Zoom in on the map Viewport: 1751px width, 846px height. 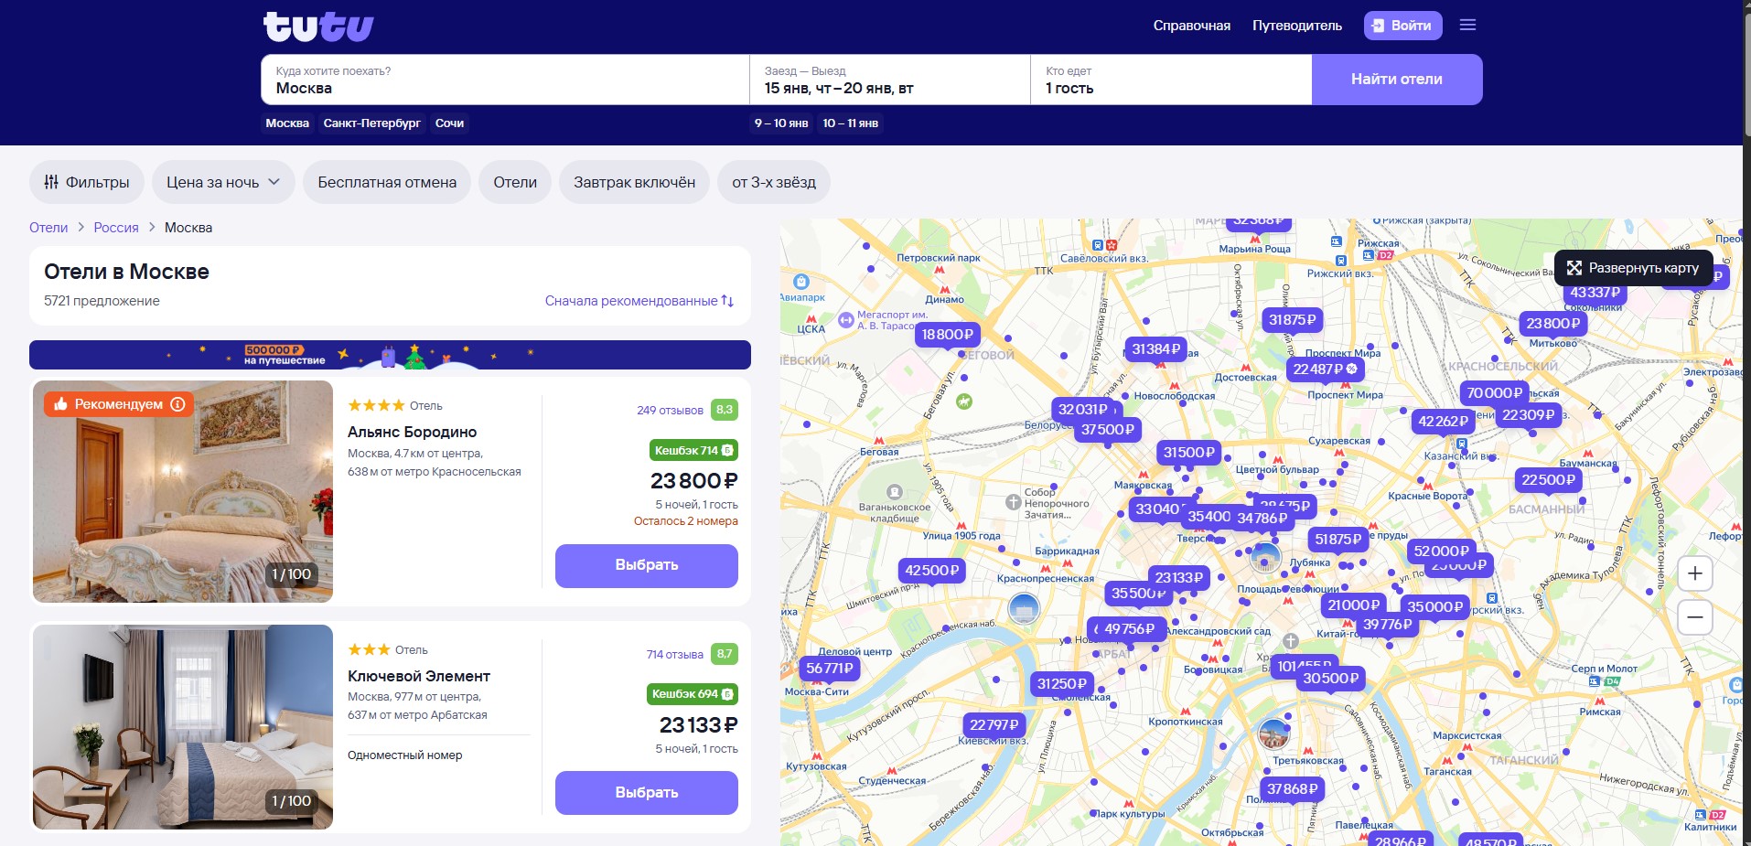coord(1694,573)
